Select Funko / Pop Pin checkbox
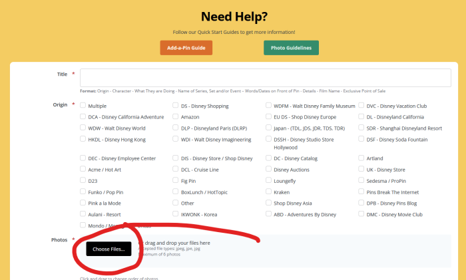466x280 pixels. [x=83, y=192]
